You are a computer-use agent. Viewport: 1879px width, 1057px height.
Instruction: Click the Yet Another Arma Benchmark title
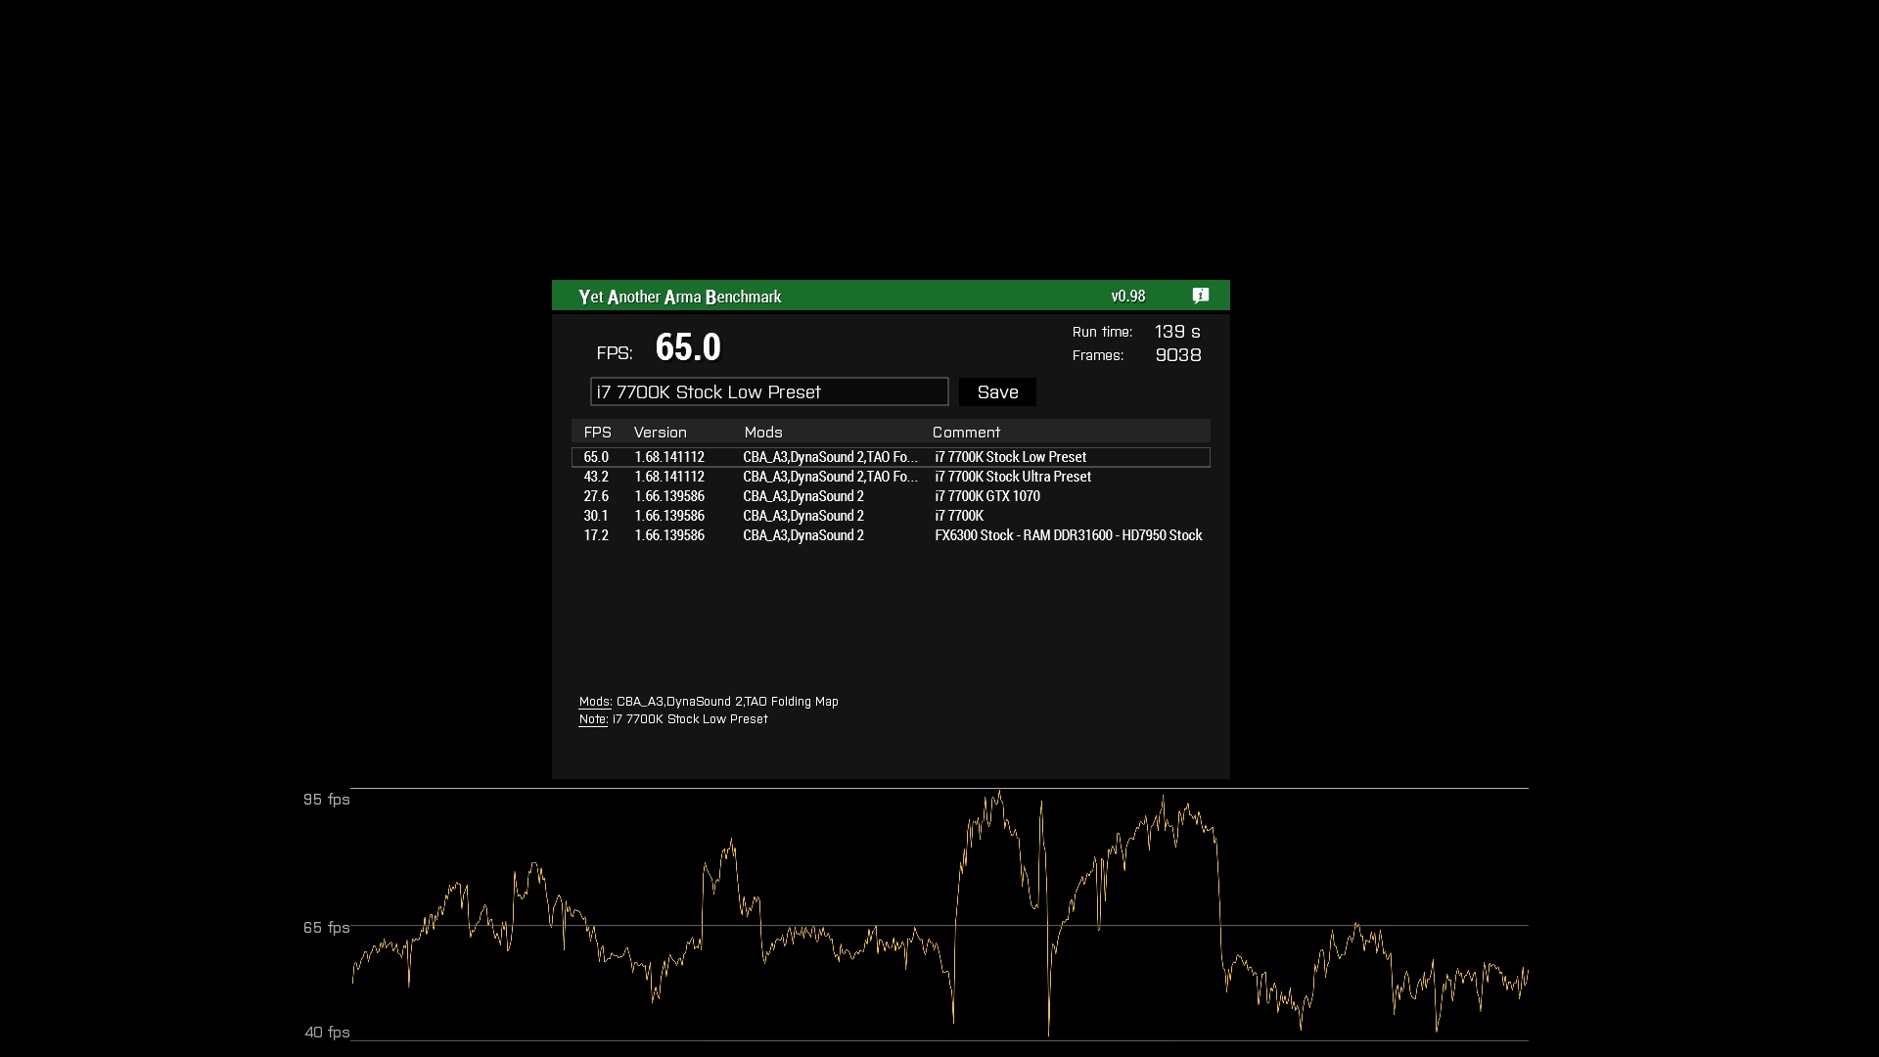click(x=679, y=297)
